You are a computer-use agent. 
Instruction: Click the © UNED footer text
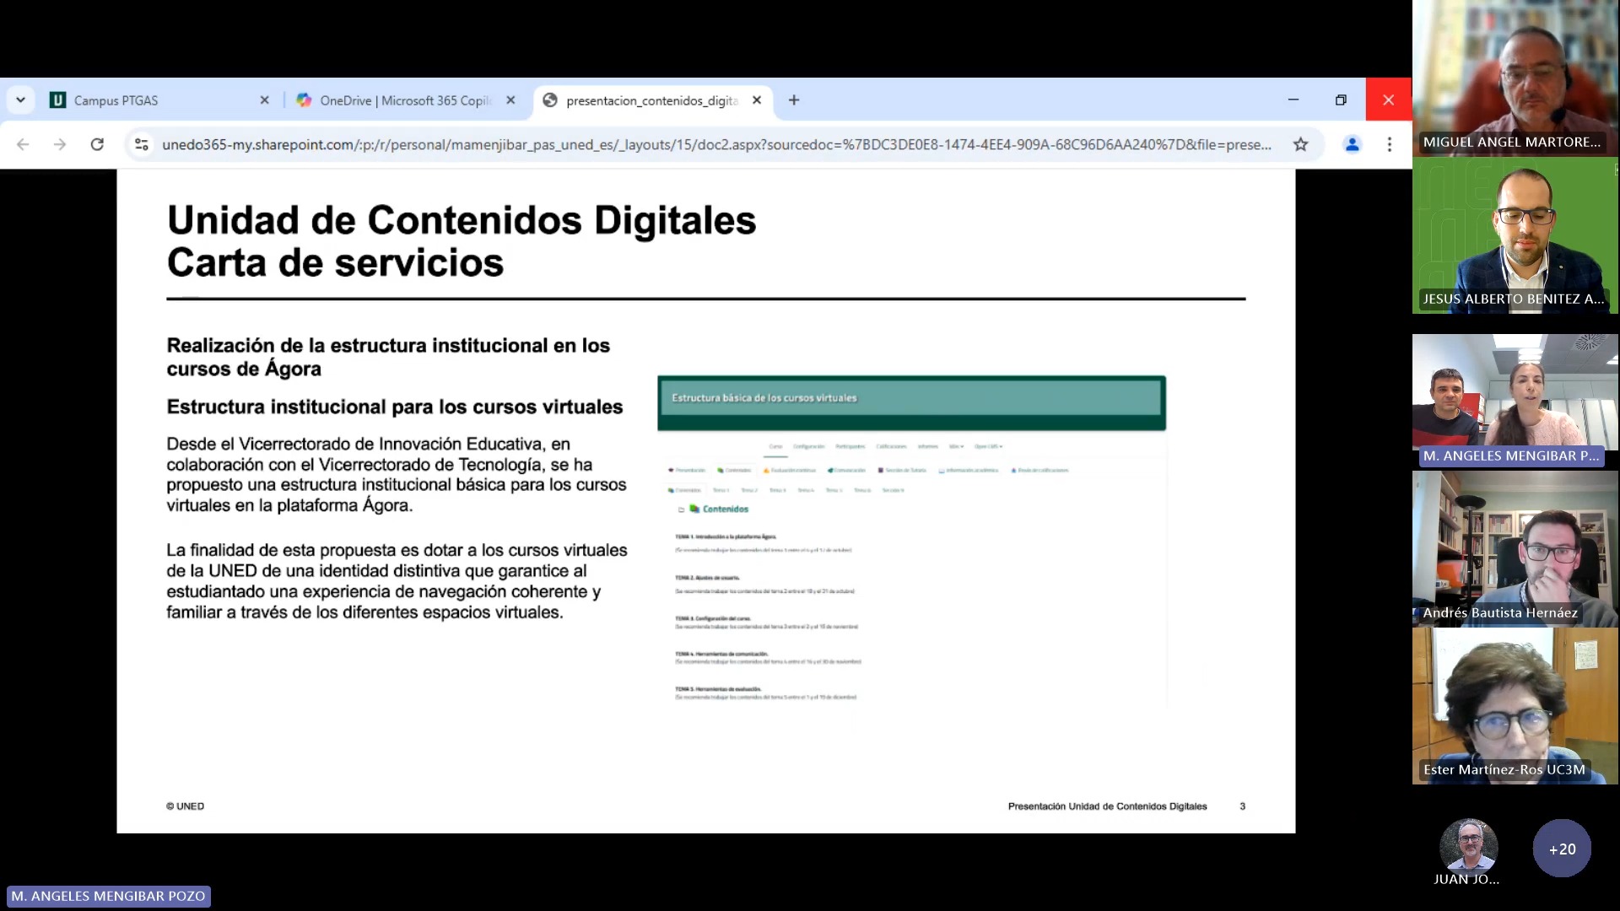click(x=185, y=806)
